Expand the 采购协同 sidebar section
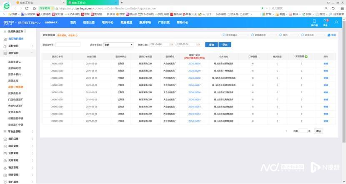Image resolution: width=346 pixels, height=184 pixels. [33, 46]
